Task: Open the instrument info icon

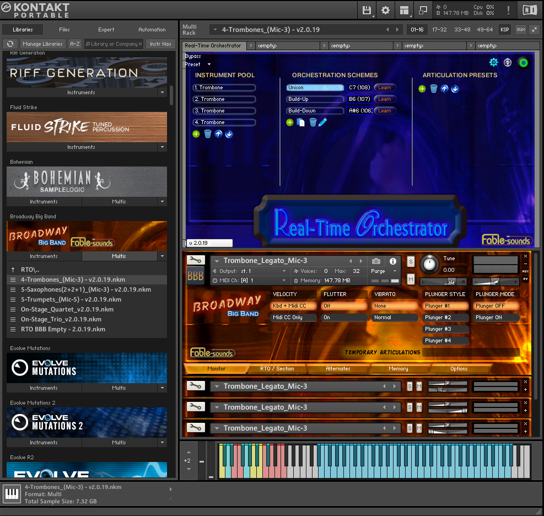Action: click(x=393, y=261)
